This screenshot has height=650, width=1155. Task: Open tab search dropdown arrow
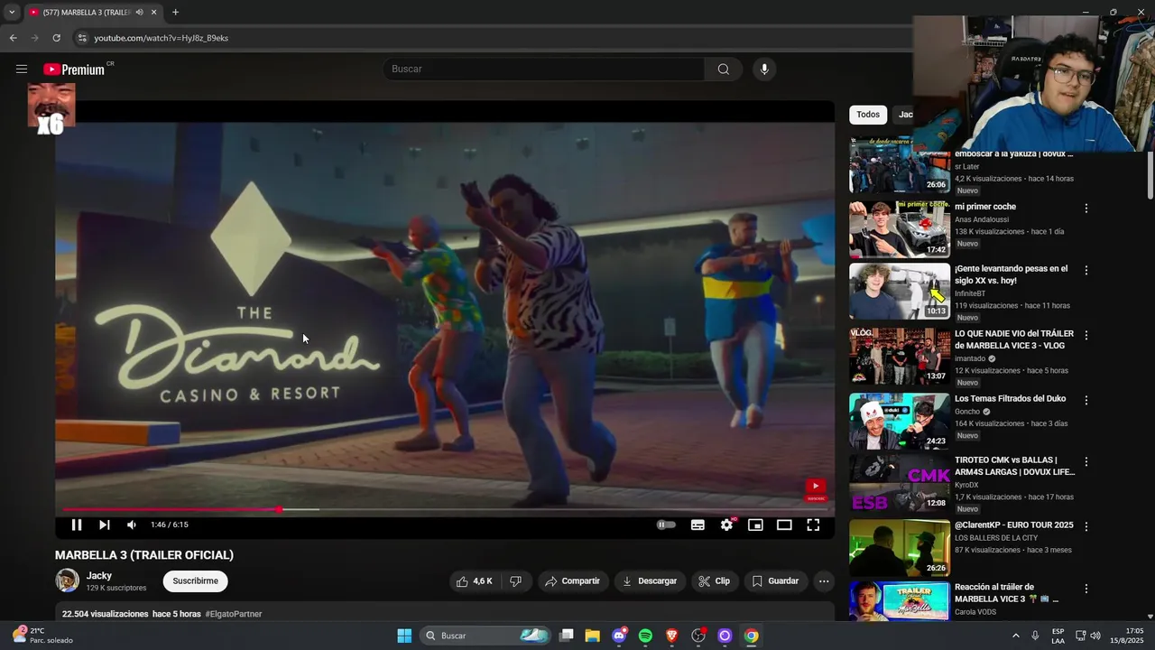pos(12,13)
